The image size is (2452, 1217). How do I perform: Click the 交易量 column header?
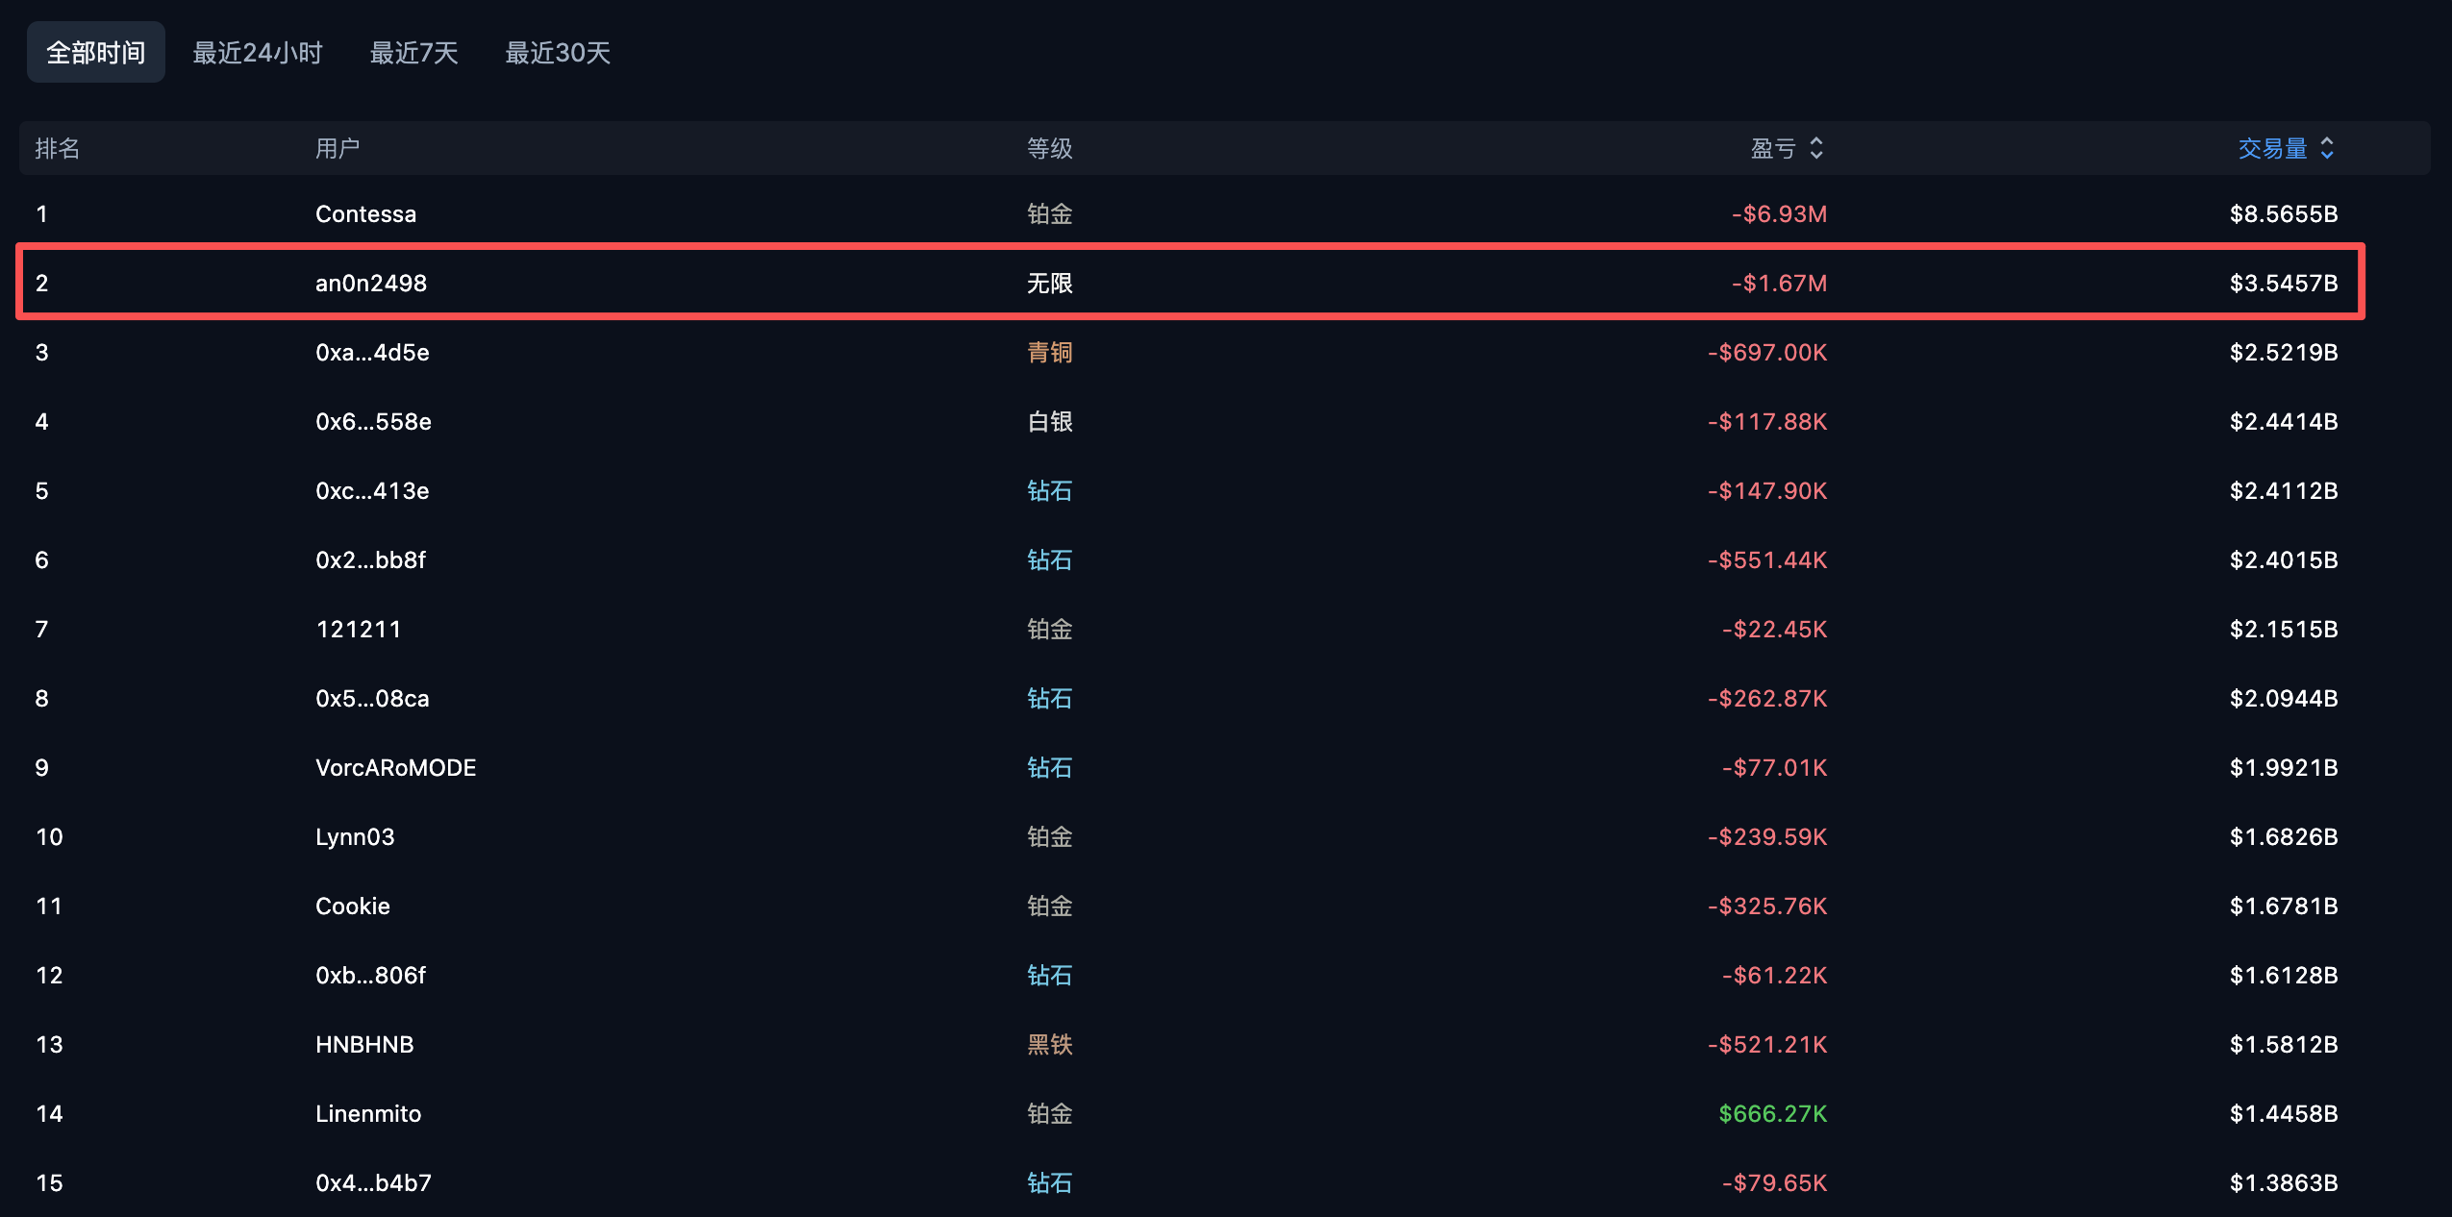click(x=2273, y=148)
